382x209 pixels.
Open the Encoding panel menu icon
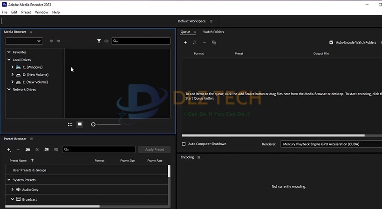pos(198,157)
